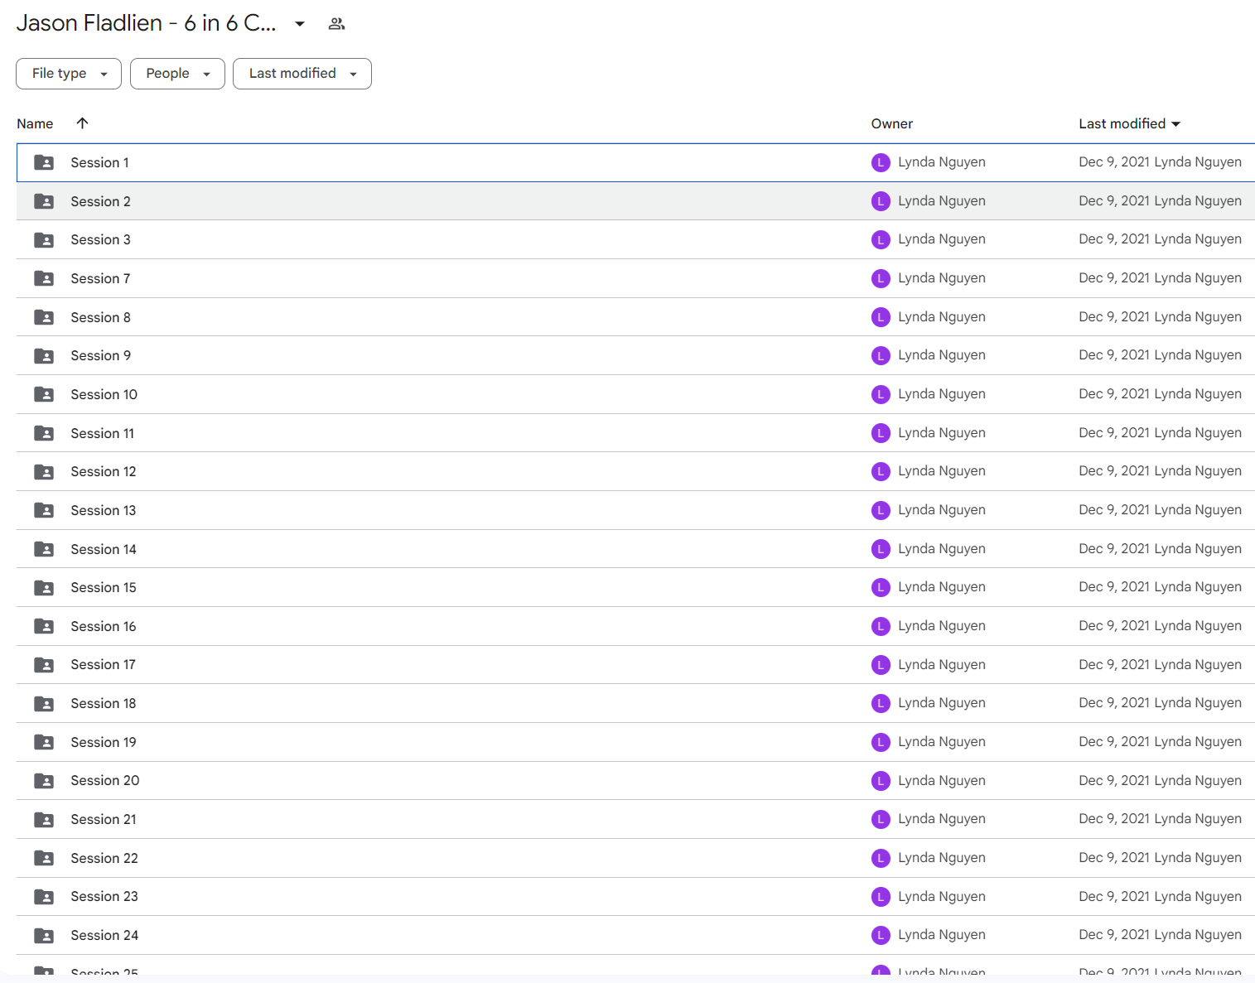The image size is (1255, 983).
Task: Click the shared folder icon for Session 3
Action: coord(44,240)
